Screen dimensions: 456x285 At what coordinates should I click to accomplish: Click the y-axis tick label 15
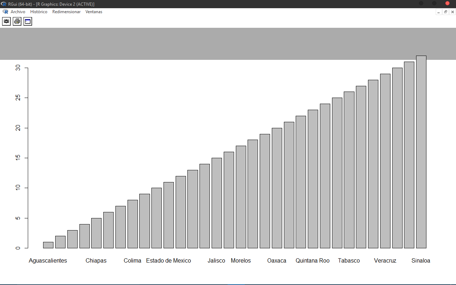[x=18, y=158]
